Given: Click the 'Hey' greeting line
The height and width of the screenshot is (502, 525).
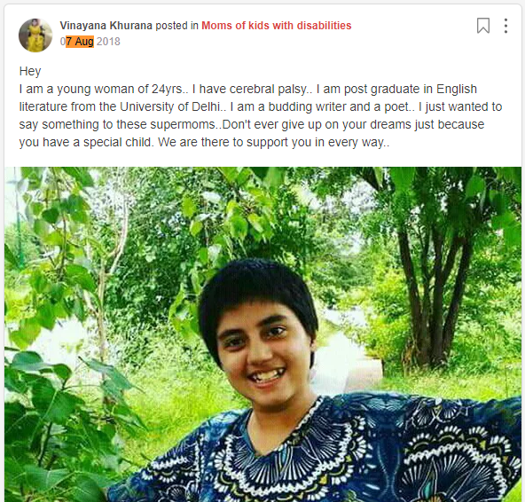Looking at the screenshot, I should tap(30, 71).
